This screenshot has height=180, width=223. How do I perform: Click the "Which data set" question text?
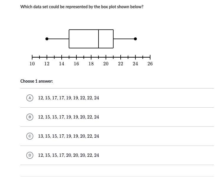pos(82,6)
